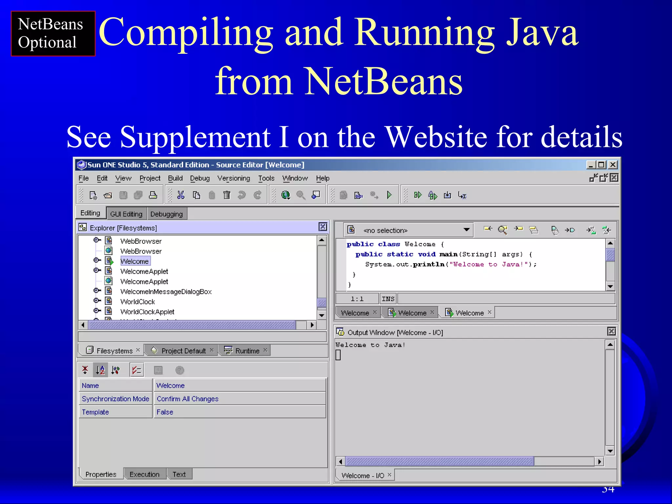Screen dimensions: 672x504
Task: Open the File menu
Action: point(84,178)
